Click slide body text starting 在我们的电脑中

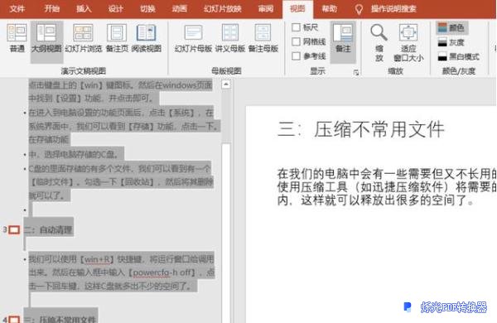tap(387, 187)
